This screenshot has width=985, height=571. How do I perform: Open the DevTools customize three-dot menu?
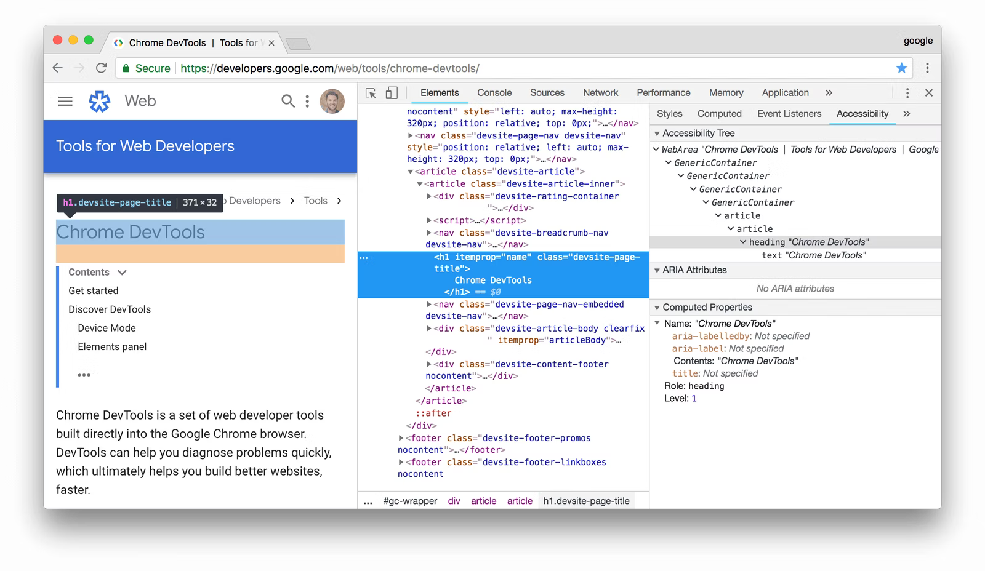(907, 93)
